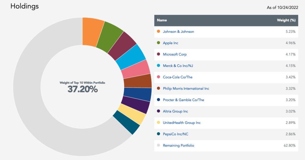The height and width of the screenshot is (160, 305).
Task: Click the Johnson & Johnson holding link
Action: tap(178, 32)
